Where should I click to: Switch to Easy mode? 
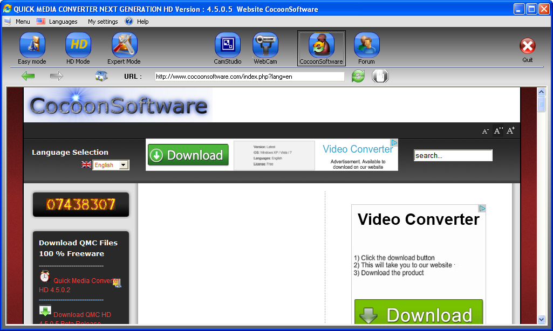click(32, 49)
